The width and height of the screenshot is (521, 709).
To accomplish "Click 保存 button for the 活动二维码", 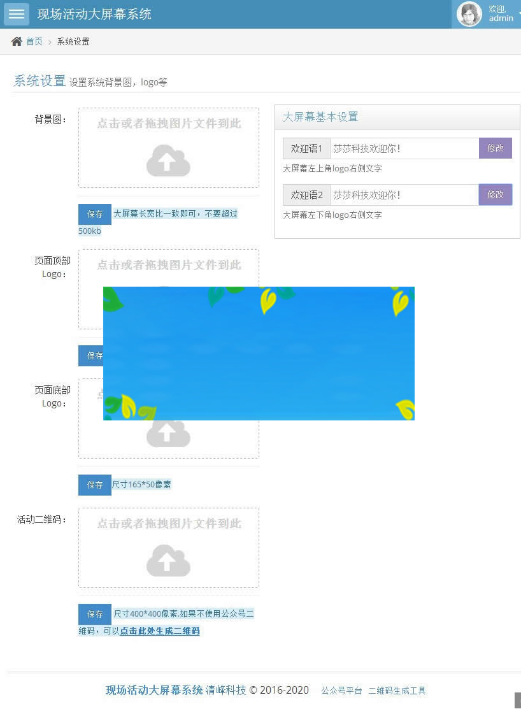I will 94,614.
